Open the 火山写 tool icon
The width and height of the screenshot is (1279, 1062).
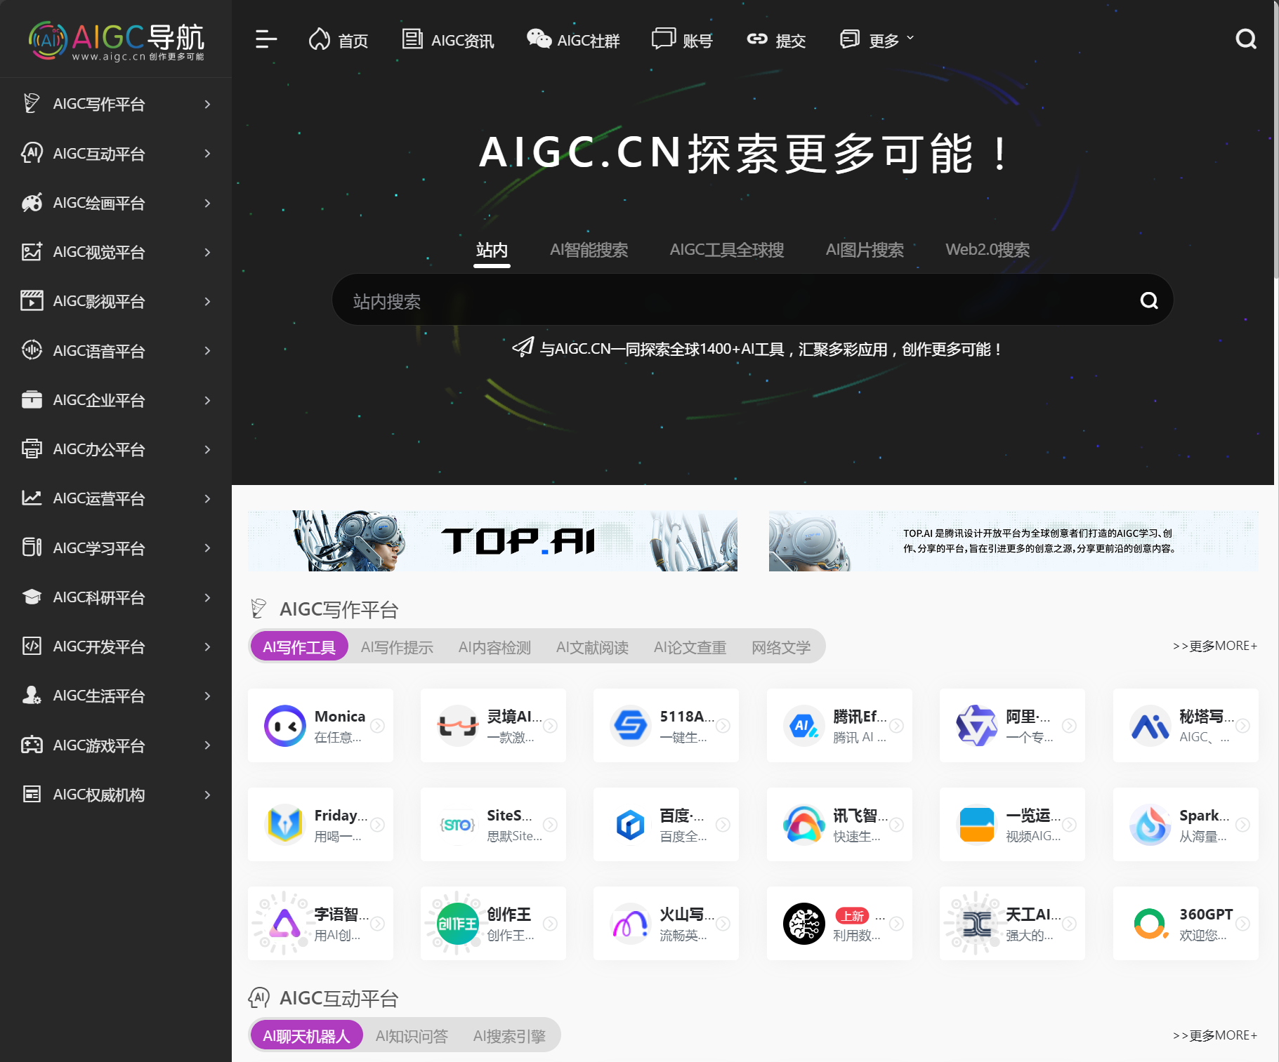coord(631,924)
